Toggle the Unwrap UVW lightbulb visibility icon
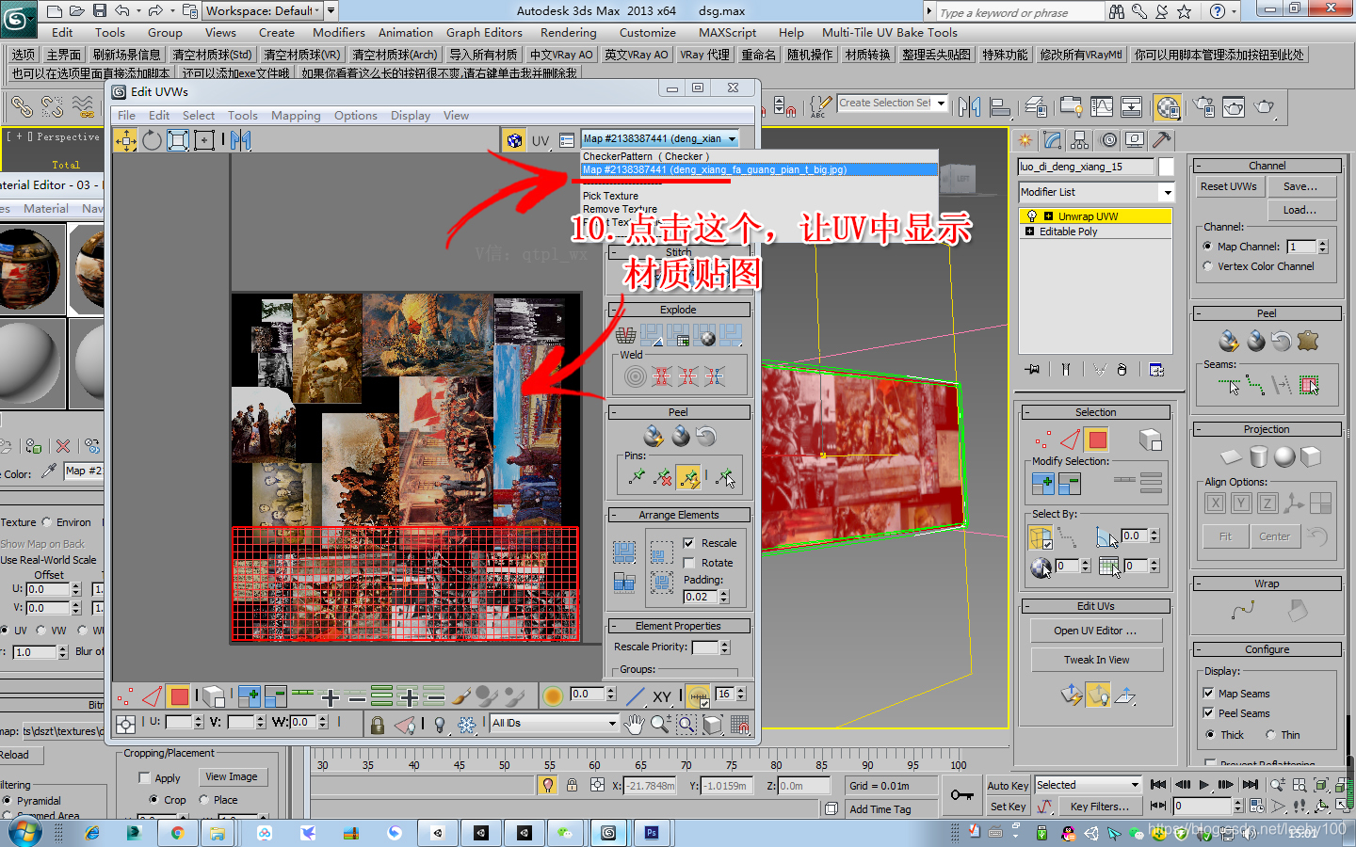1356x847 pixels. pos(1031,216)
